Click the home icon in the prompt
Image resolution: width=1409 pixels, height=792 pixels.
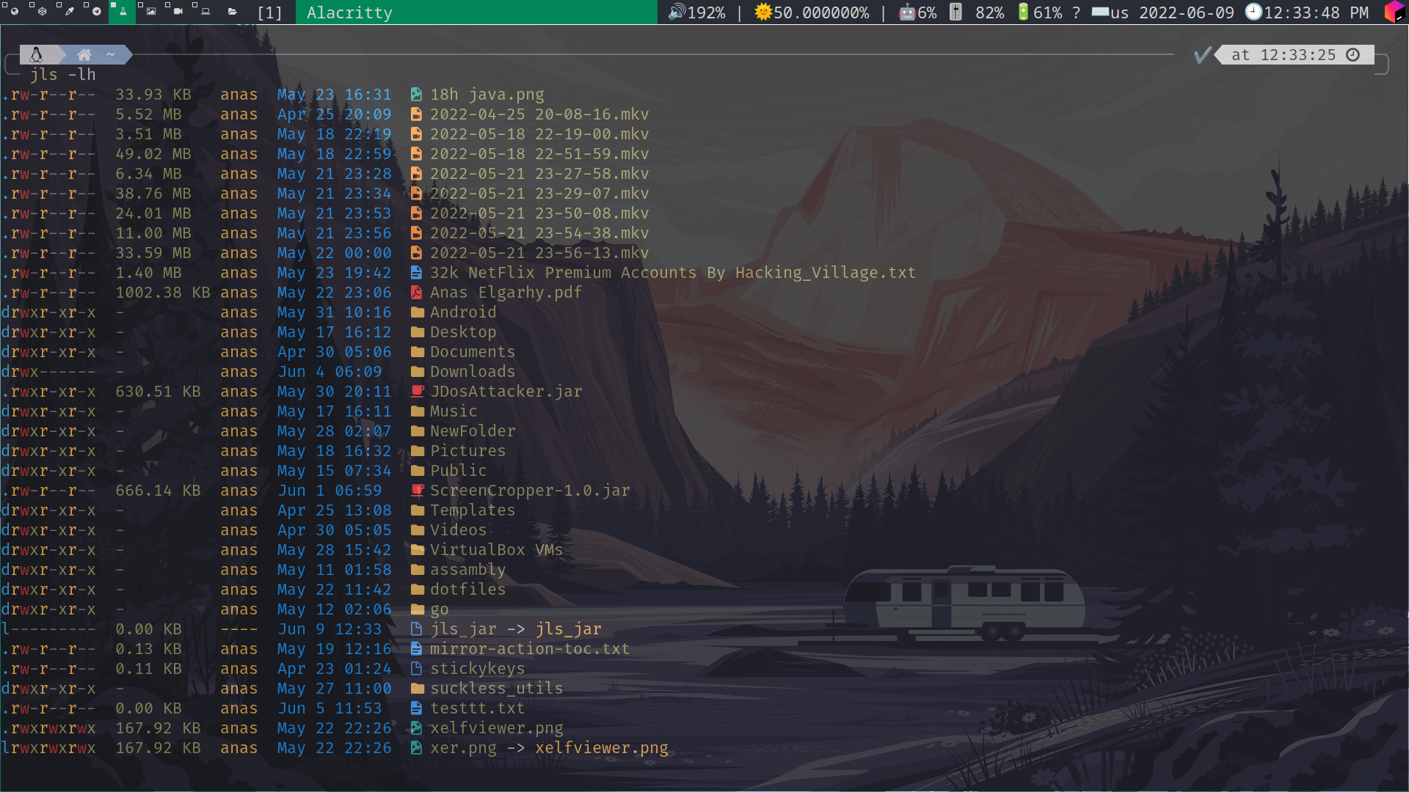coord(84,55)
